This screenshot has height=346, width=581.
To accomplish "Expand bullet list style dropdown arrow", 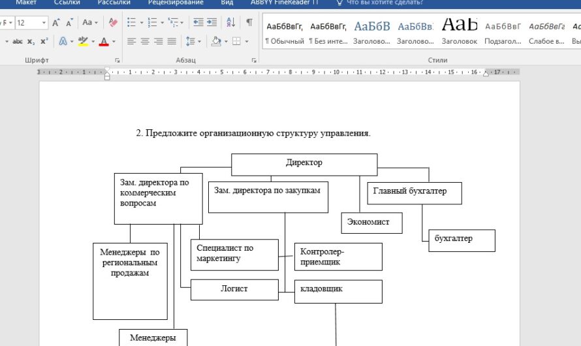I will point(142,23).
